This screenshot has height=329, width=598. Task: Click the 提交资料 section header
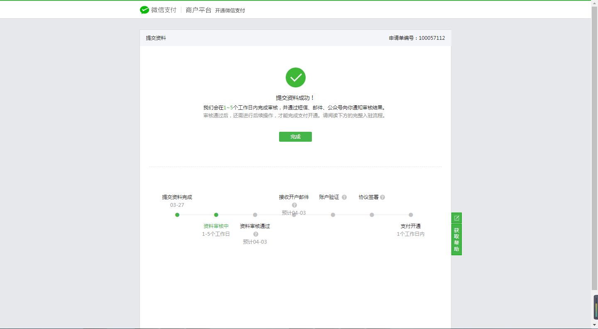point(155,38)
